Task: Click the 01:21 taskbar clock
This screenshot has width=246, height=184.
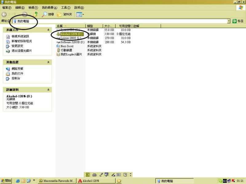Action: tap(240, 181)
